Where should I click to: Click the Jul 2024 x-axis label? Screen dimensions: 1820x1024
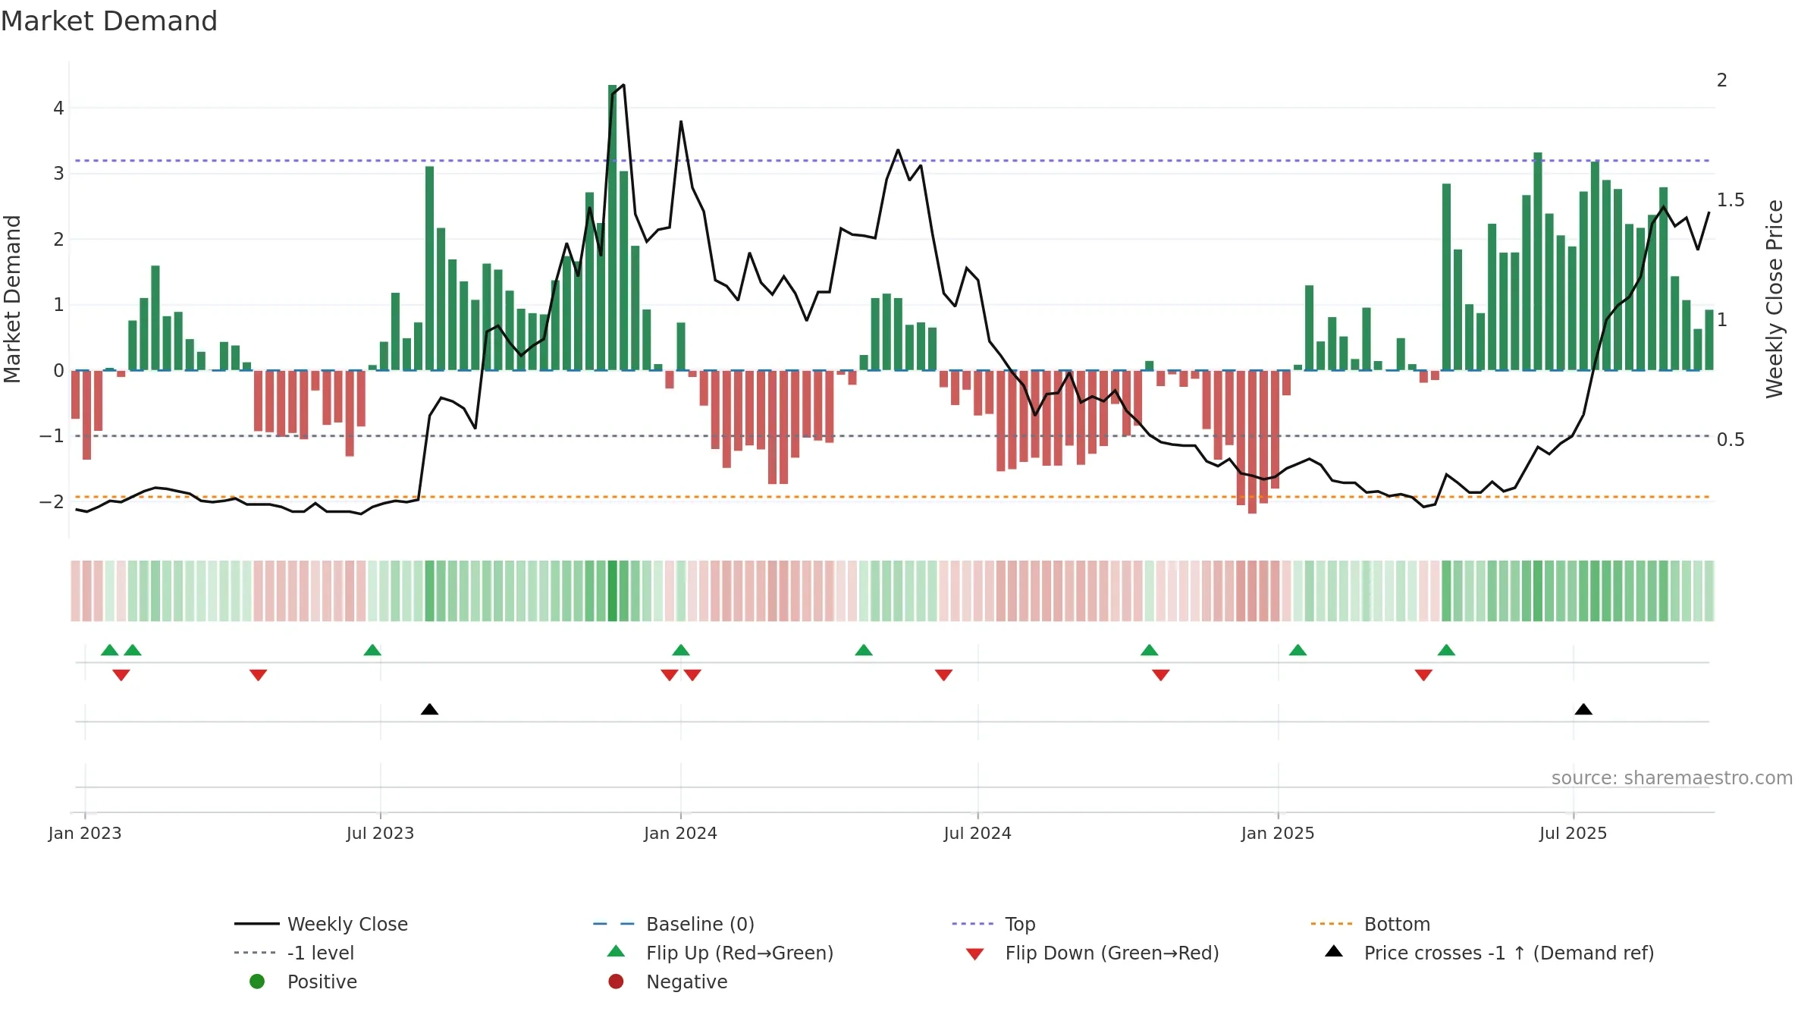pos(977,833)
